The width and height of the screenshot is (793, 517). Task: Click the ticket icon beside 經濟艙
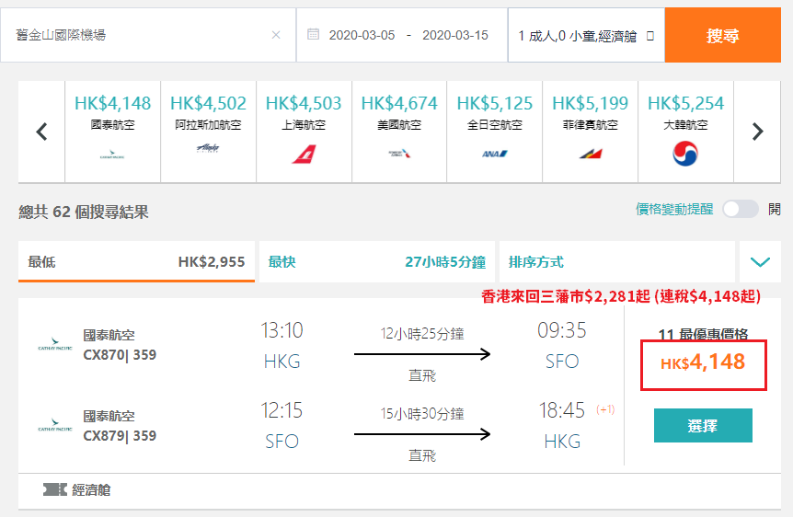pos(54,489)
